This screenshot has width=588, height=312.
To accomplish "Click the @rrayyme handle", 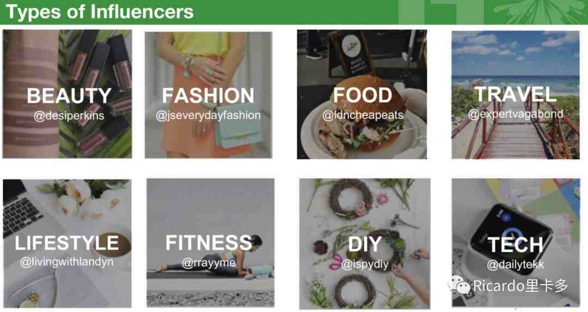I will (209, 262).
